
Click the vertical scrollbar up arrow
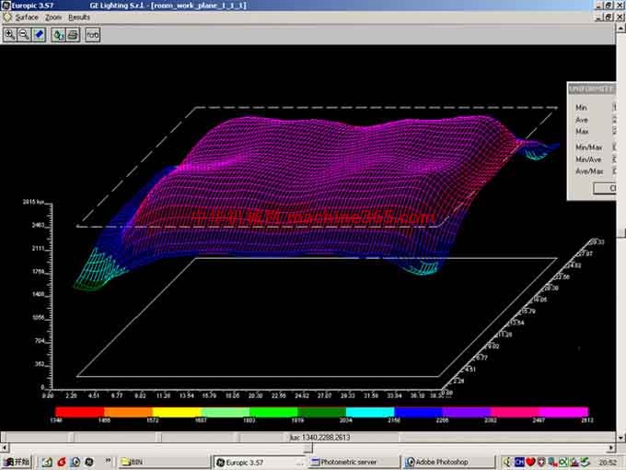point(620,29)
